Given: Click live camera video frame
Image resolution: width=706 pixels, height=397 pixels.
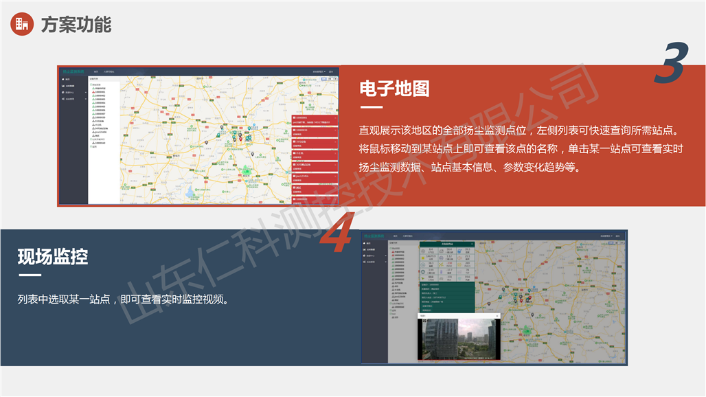Looking at the screenshot, I should [459, 339].
